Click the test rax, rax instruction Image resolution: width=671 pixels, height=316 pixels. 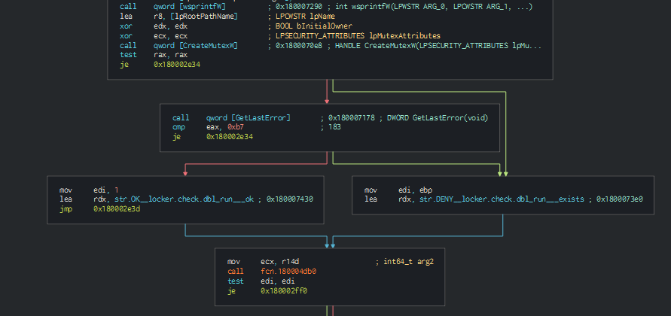coord(154,55)
